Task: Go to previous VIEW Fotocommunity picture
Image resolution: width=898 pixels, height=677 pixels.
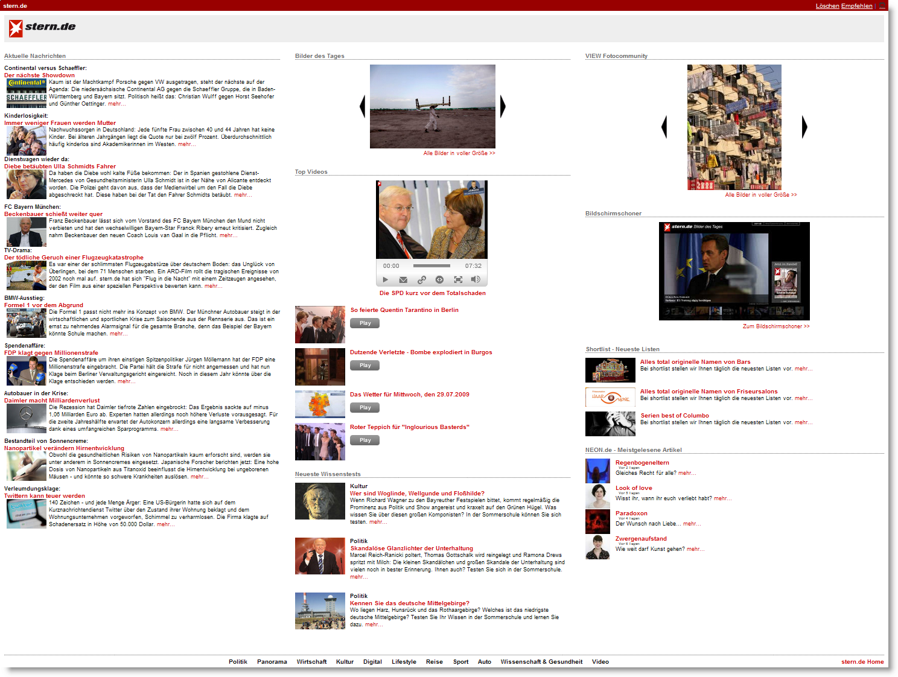Action: point(664,127)
